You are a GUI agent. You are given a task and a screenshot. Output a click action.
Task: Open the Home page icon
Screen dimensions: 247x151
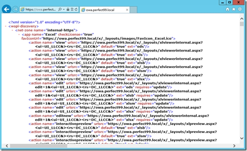[227, 9]
